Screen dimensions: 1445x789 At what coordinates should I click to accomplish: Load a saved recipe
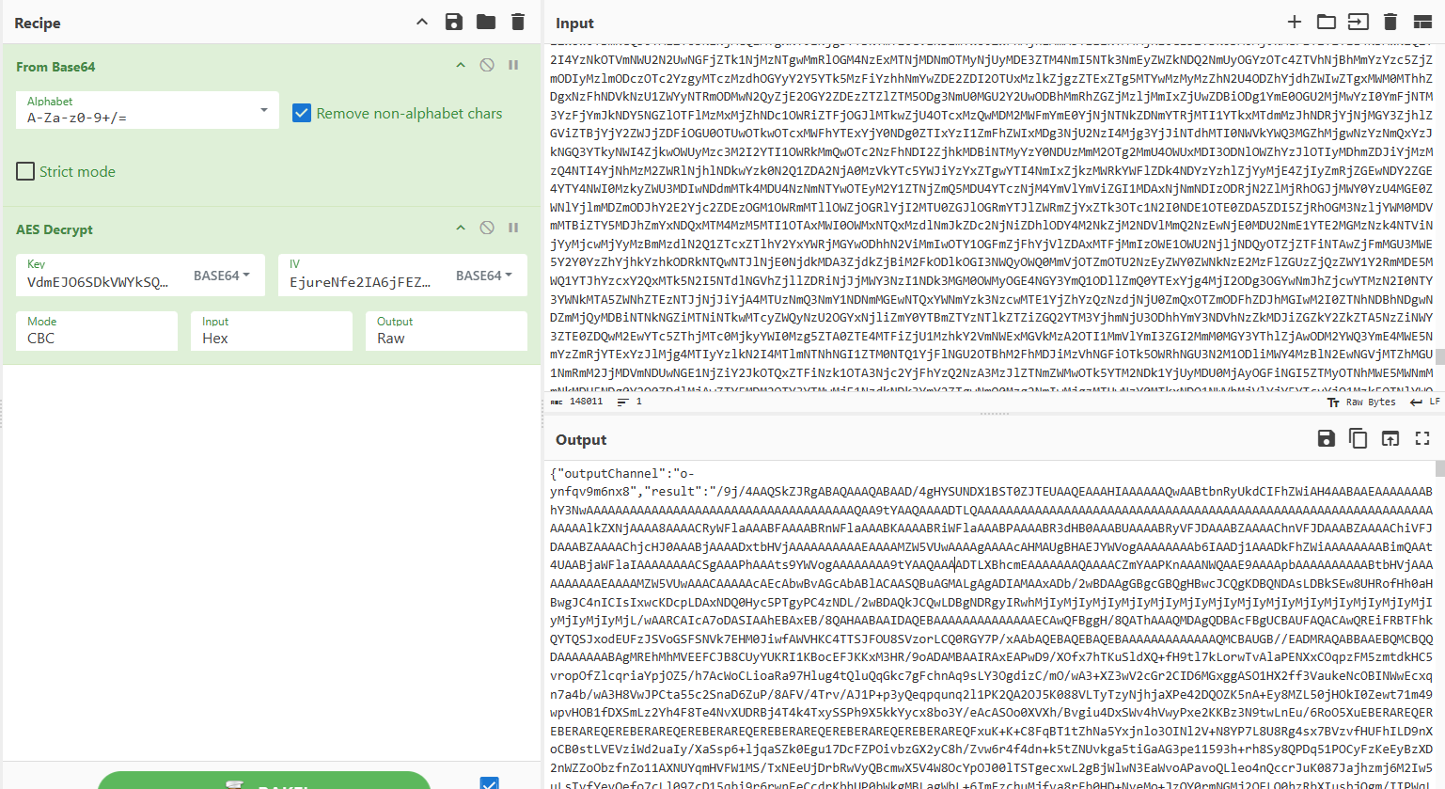tap(486, 22)
